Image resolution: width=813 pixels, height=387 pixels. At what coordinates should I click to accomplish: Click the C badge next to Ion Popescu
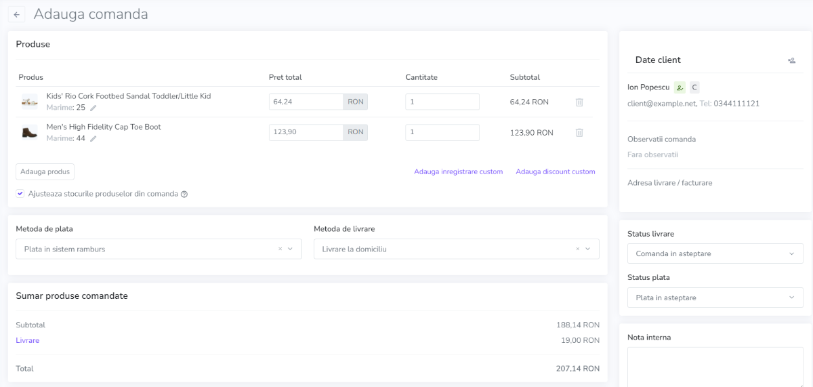[x=694, y=87]
